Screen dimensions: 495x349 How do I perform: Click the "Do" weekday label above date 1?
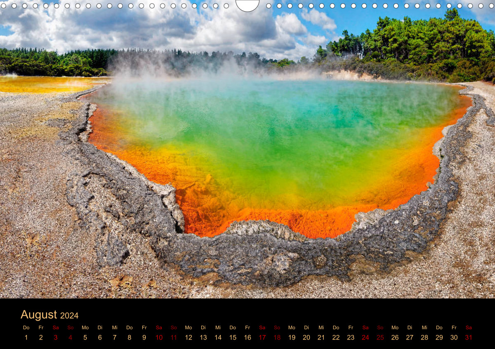[26, 328]
